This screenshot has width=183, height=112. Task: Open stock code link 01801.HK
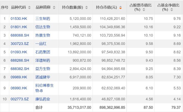coord(19,27)
